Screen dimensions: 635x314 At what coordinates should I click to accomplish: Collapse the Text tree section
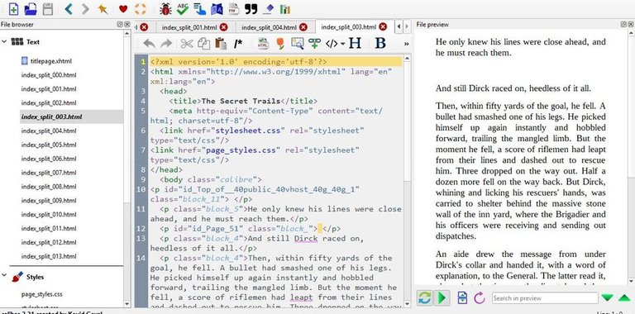(4, 41)
